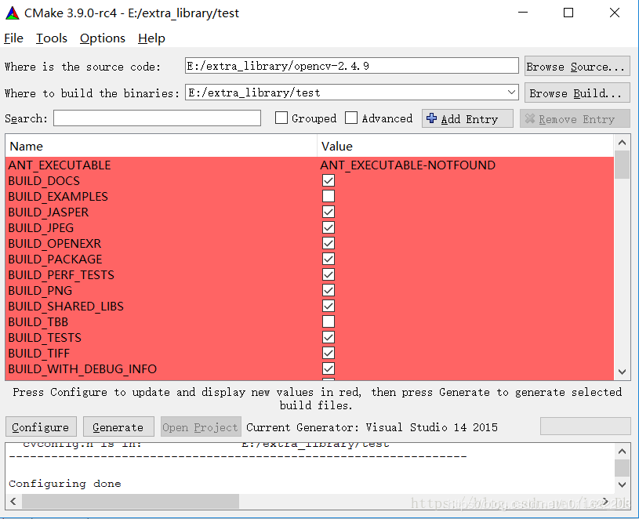This screenshot has height=519, width=639.
Task: Select the BUILD_JASPER row name
Action: point(48,212)
